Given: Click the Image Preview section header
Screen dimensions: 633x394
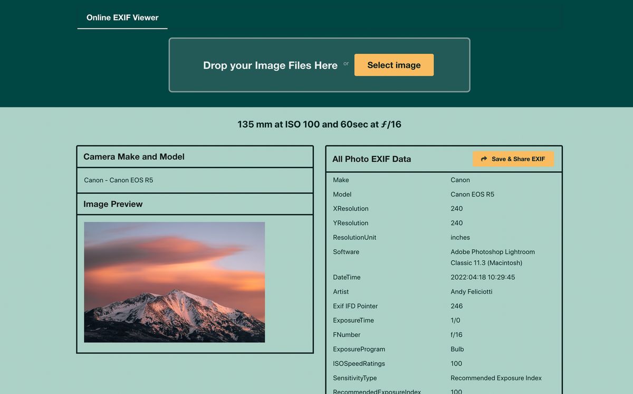Looking at the screenshot, I should [113, 204].
